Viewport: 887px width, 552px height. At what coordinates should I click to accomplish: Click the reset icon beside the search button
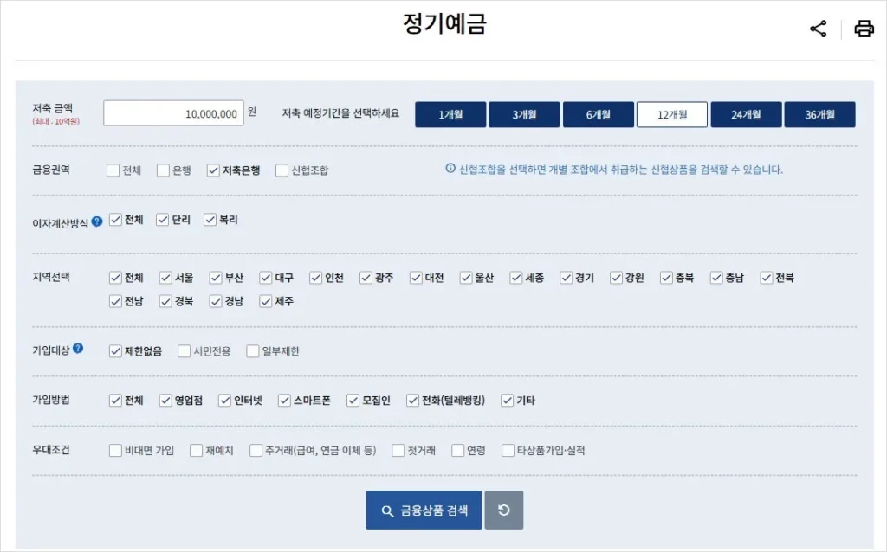tap(503, 510)
